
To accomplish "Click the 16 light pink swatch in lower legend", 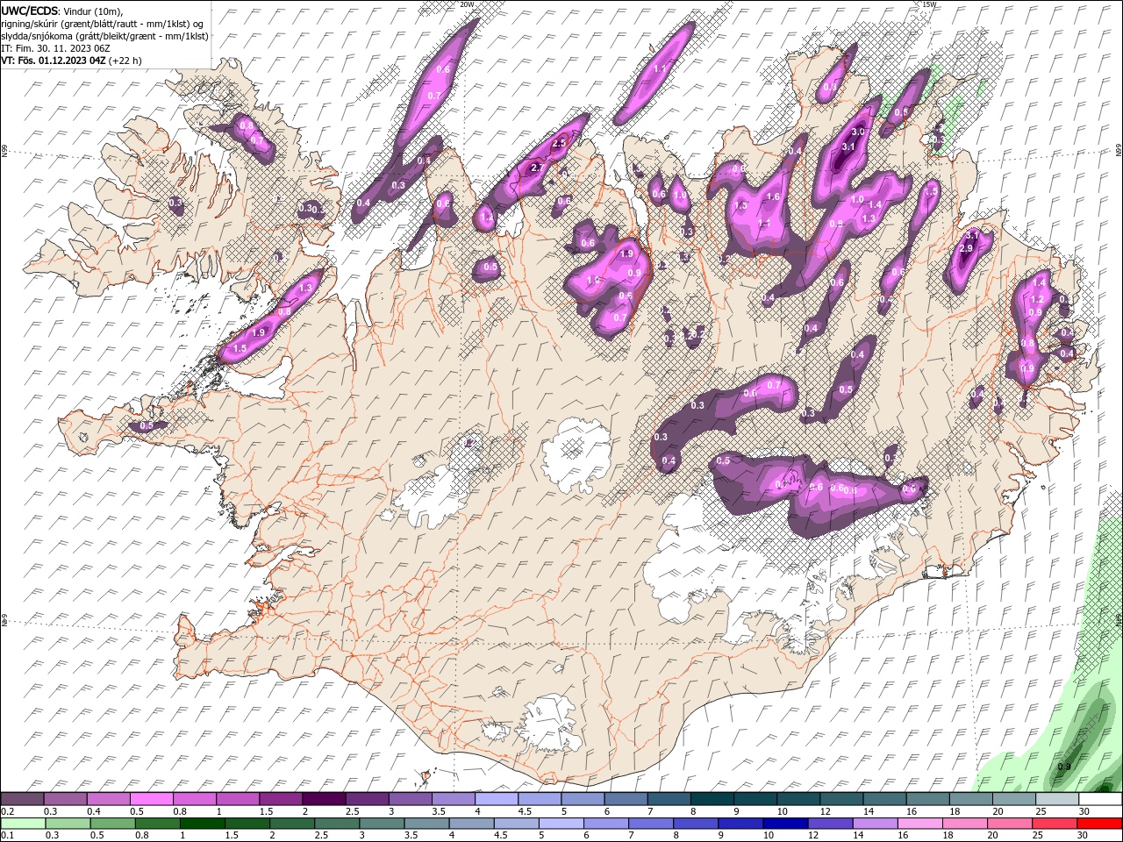I will [x=919, y=824].
